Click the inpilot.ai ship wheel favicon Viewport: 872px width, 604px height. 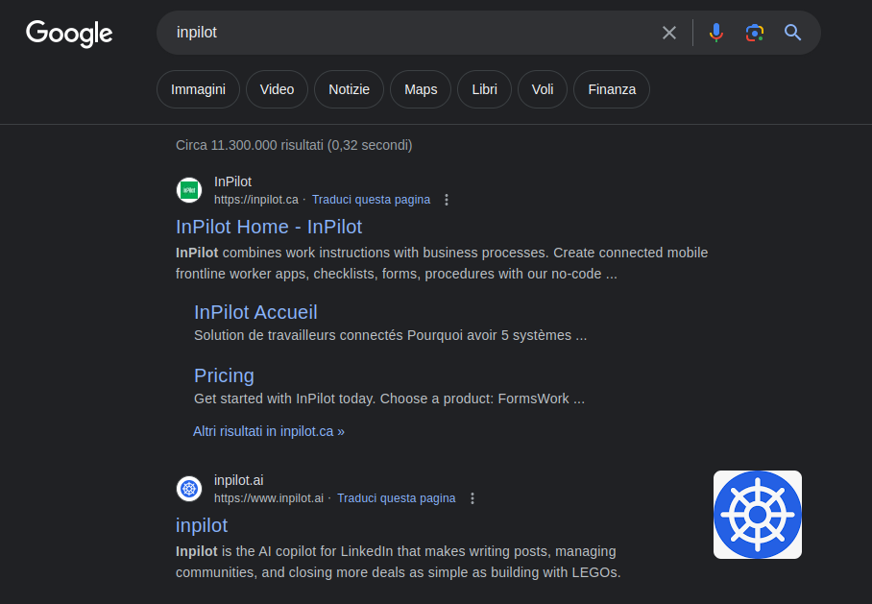click(x=189, y=489)
